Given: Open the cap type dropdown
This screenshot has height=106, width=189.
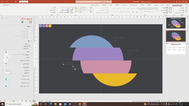Looking at the screenshot, I should 6,70.
